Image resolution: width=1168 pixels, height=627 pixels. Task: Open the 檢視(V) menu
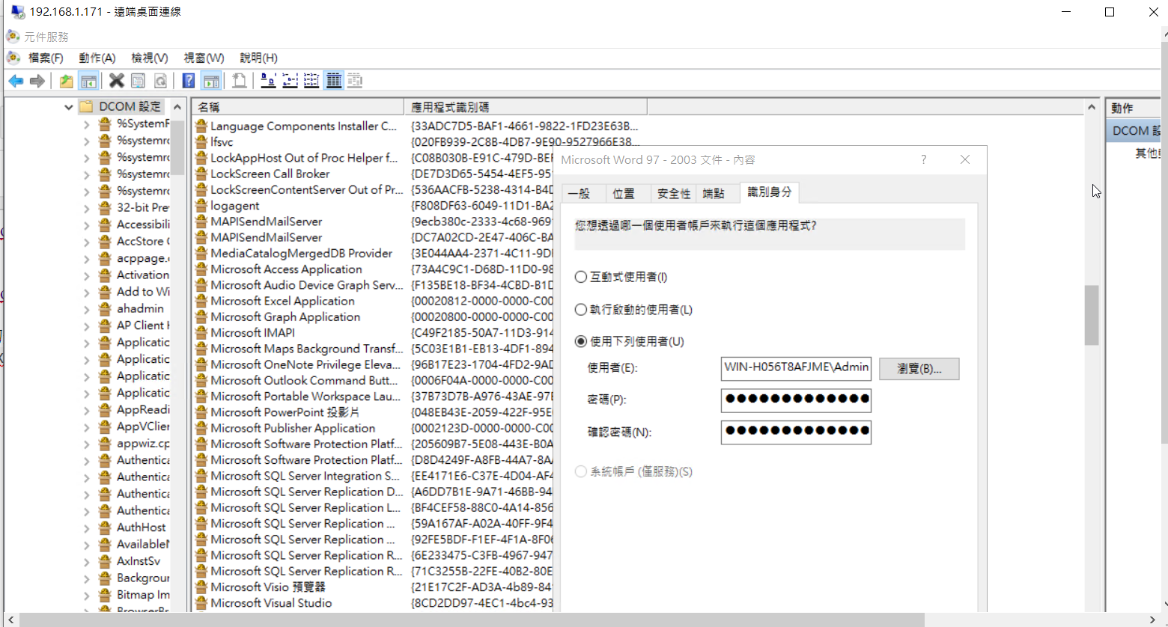pos(150,58)
